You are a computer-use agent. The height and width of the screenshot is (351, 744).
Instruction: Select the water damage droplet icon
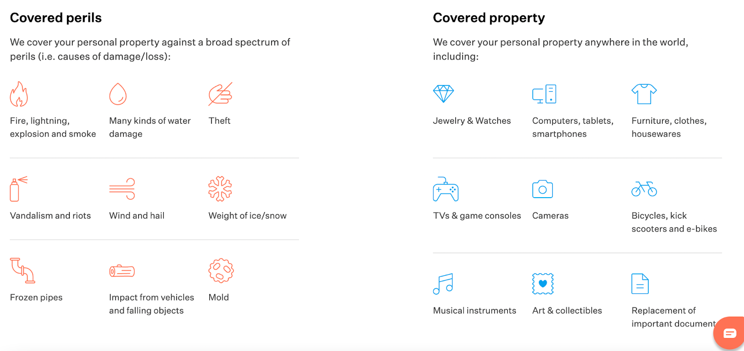(x=119, y=94)
